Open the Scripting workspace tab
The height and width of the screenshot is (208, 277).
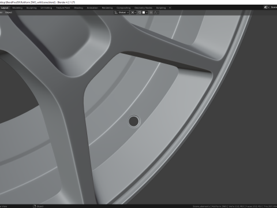(161, 8)
